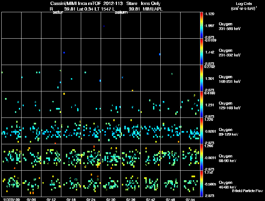The image size is (265, 201).
Task: Click the color bar beside Oxygen 231-332 keV
Action: pyautogui.click(x=201, y=52)
